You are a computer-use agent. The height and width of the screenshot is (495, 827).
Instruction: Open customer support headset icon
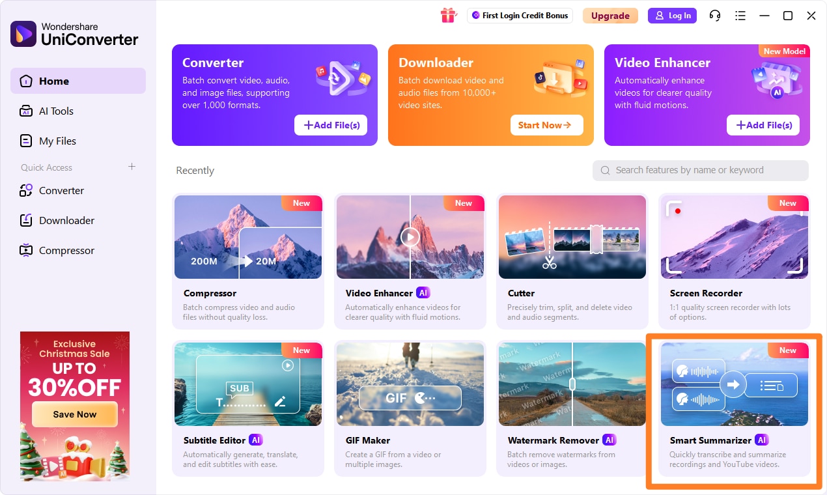click(x=715, y=16)
